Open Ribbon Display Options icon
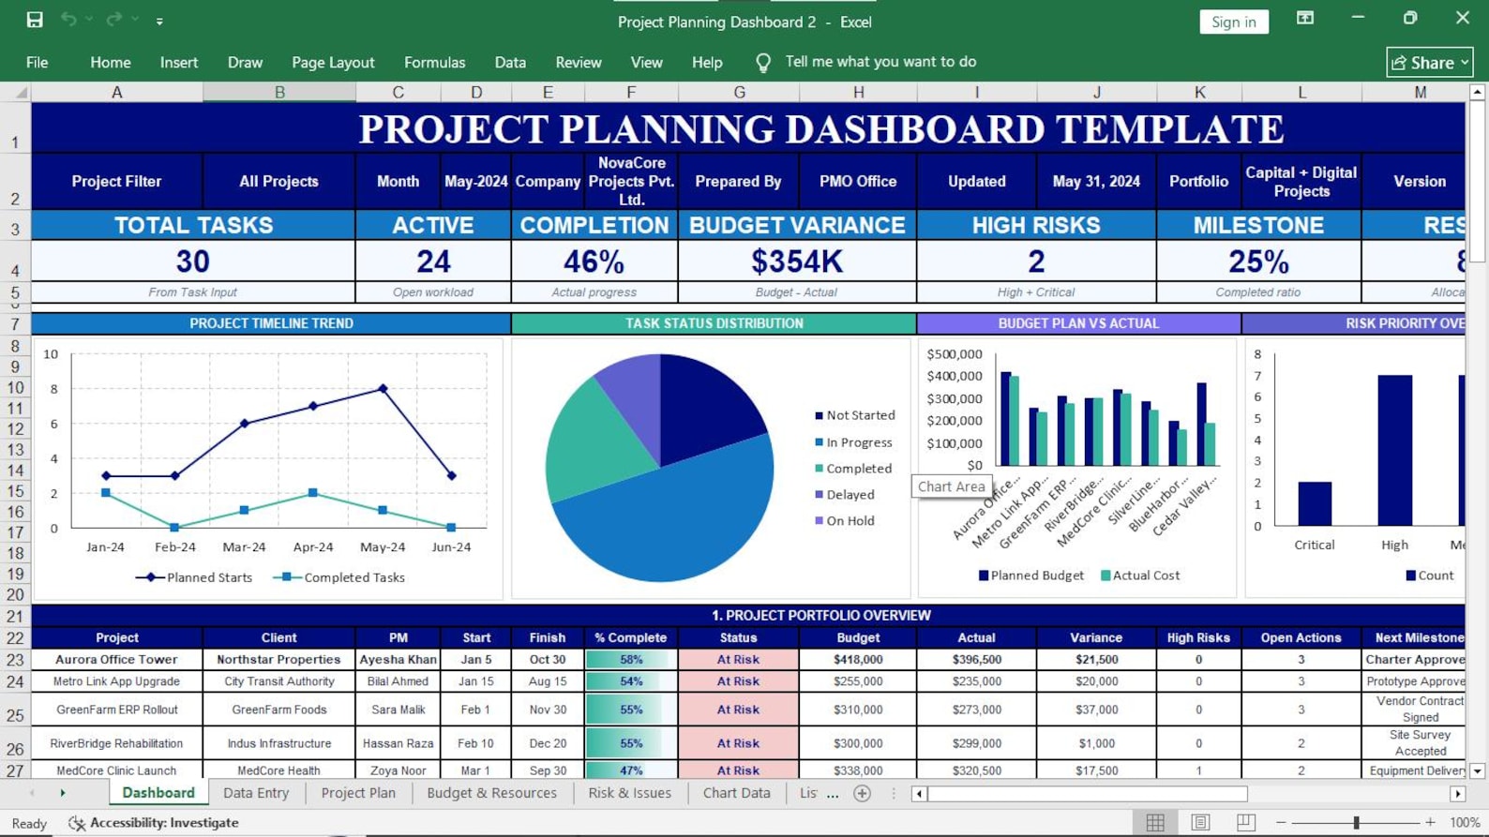 pyautogui.click(x=1304, y=18)
